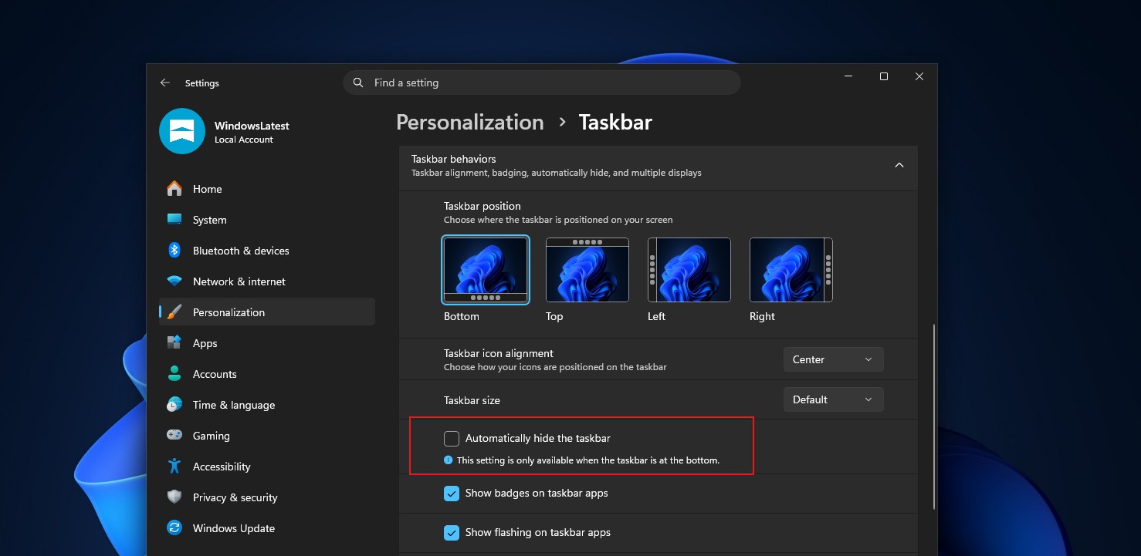Select the Left taskbar position thumbnail
The height and width of the screenshot is (556, 1141).
[689, 270]
